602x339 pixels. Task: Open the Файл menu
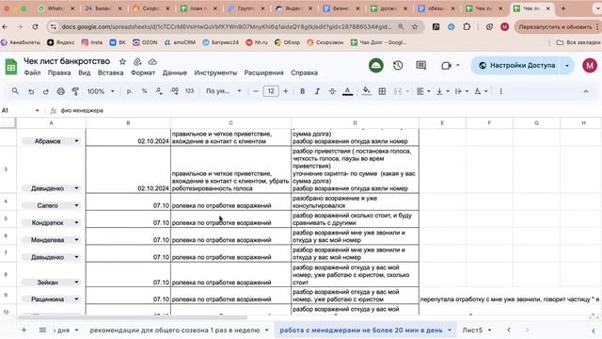coord(32,73)
